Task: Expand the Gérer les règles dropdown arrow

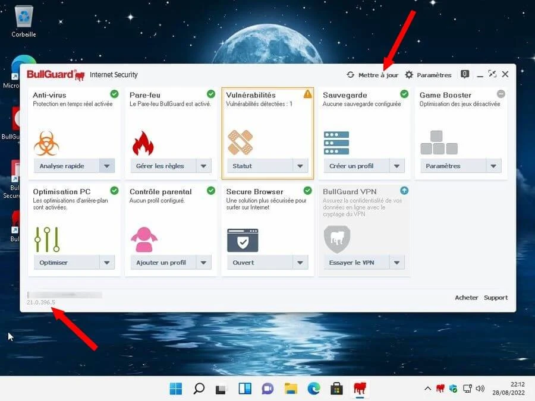Action: click(204, 166)
